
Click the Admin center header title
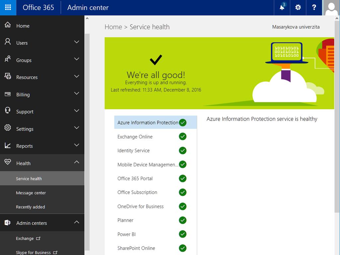click(x=88, y=8)
